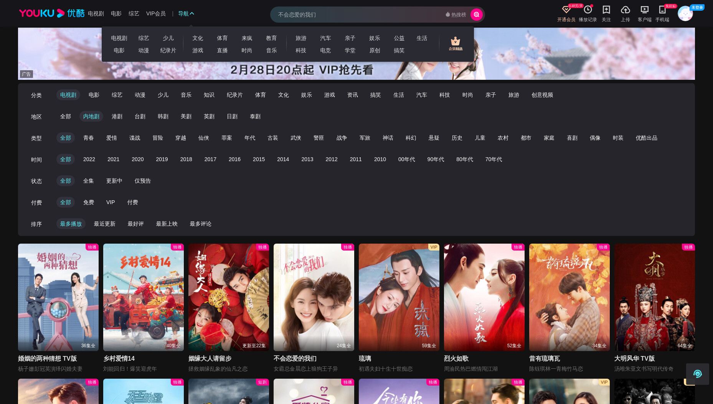Sort by 最多评论
Viewport: 713px width, 404px height.
click(x=201, y=224)
